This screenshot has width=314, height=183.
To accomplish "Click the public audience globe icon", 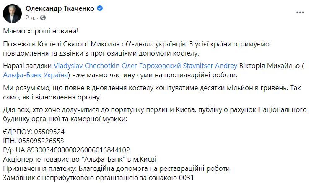I will 43,18.
